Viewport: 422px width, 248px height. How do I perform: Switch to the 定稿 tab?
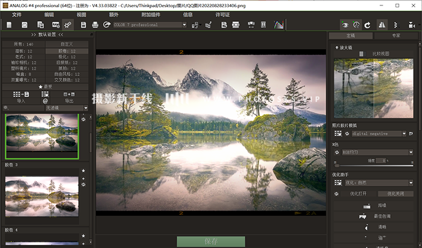(351, 36)
